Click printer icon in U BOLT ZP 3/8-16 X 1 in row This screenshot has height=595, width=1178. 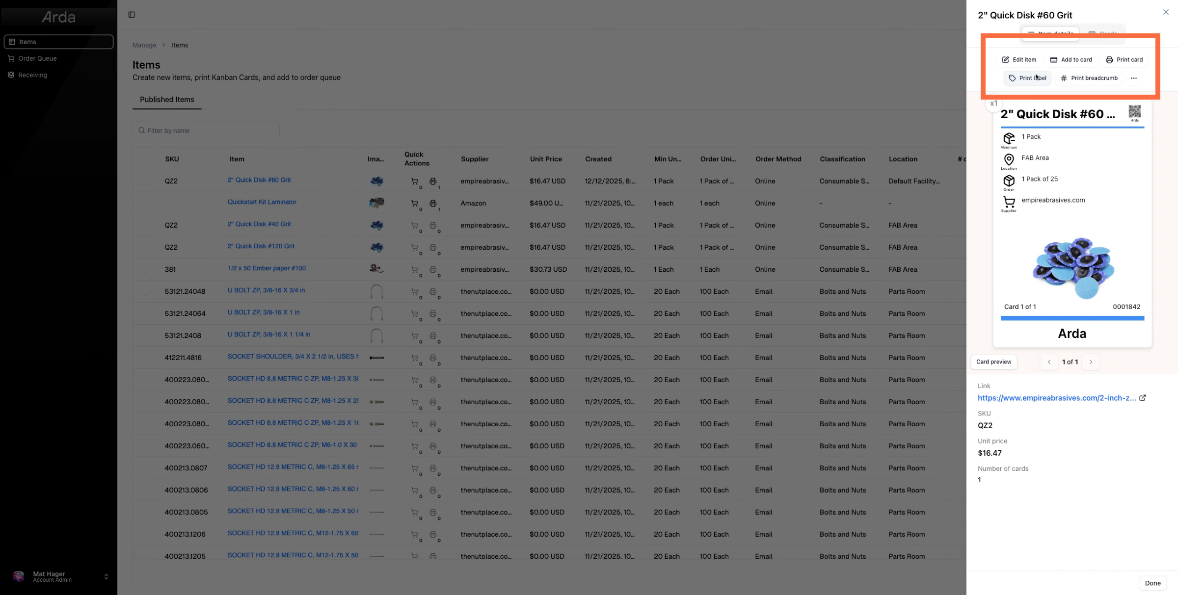(433, 313)
